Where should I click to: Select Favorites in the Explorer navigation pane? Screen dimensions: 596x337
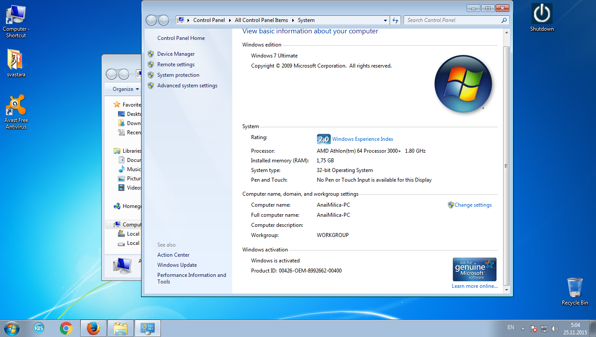pos(128,105)
